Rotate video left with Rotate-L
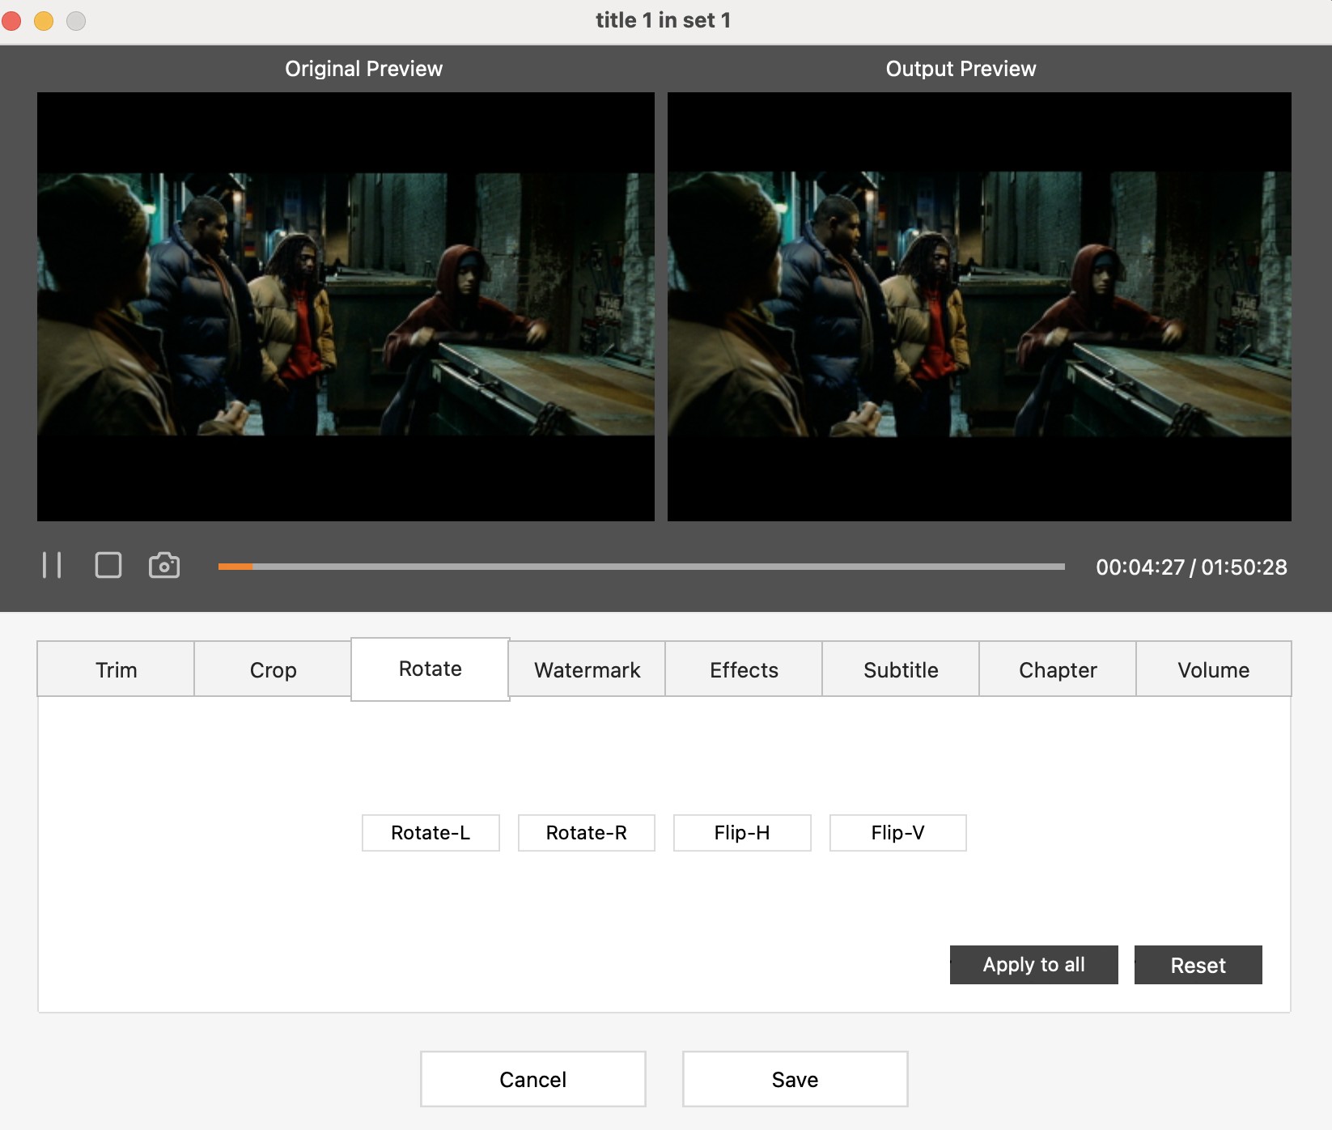The width and height of the screenshot is (1332, 1130). coord(431,833)
